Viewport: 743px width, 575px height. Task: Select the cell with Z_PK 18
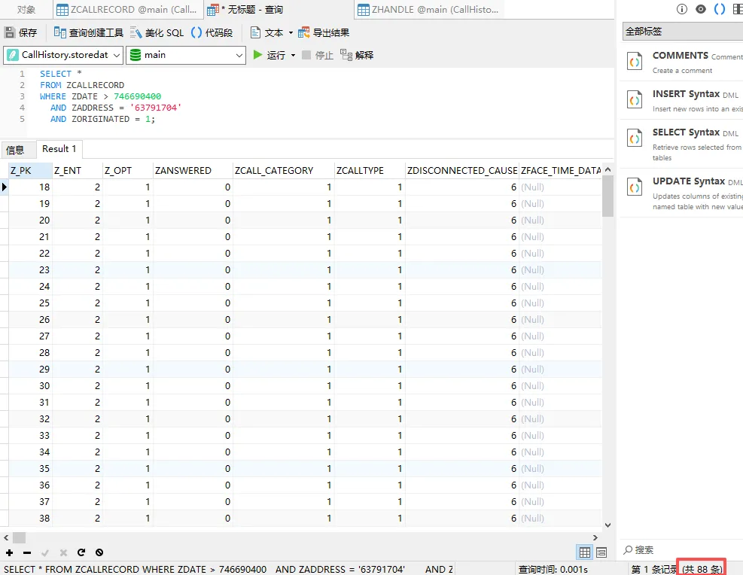30,187
